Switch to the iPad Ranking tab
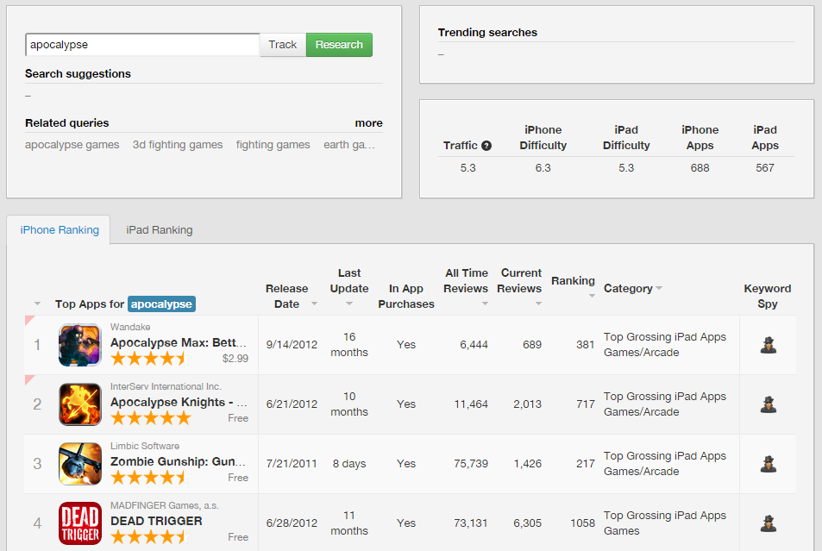 pyautogui.click(x=160, y=230)
